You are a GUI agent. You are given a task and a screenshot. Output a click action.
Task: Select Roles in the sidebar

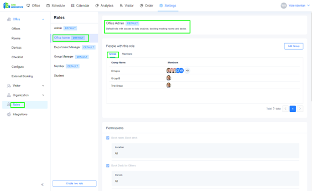17,105
